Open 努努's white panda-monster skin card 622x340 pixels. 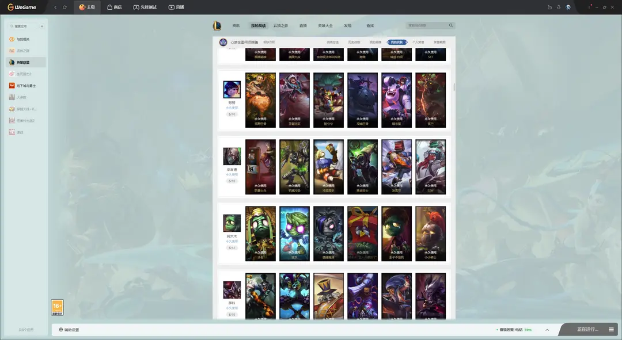[x=397, y=100]
